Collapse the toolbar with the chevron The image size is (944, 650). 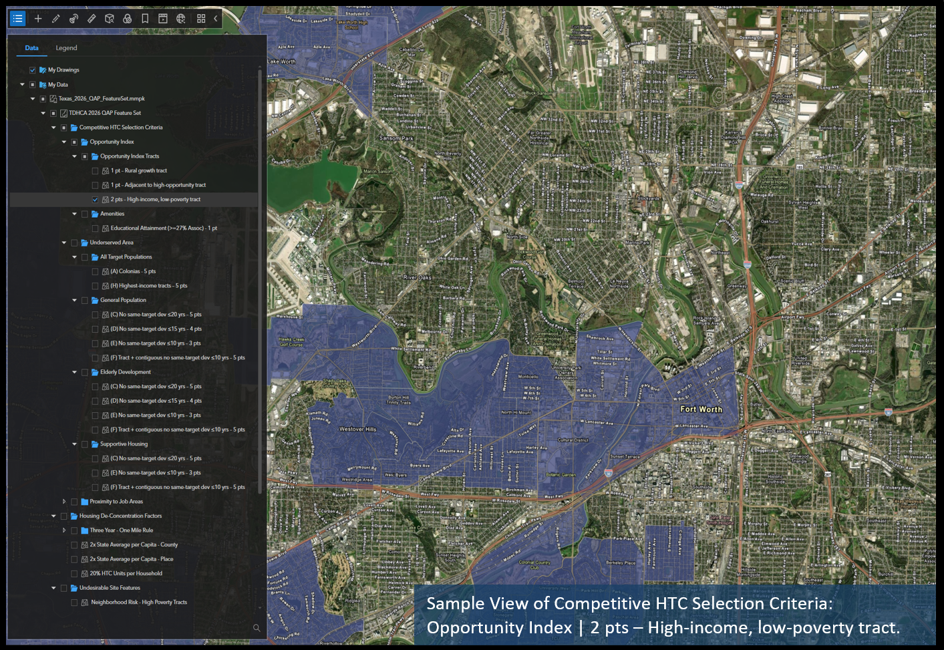[215, 18]
